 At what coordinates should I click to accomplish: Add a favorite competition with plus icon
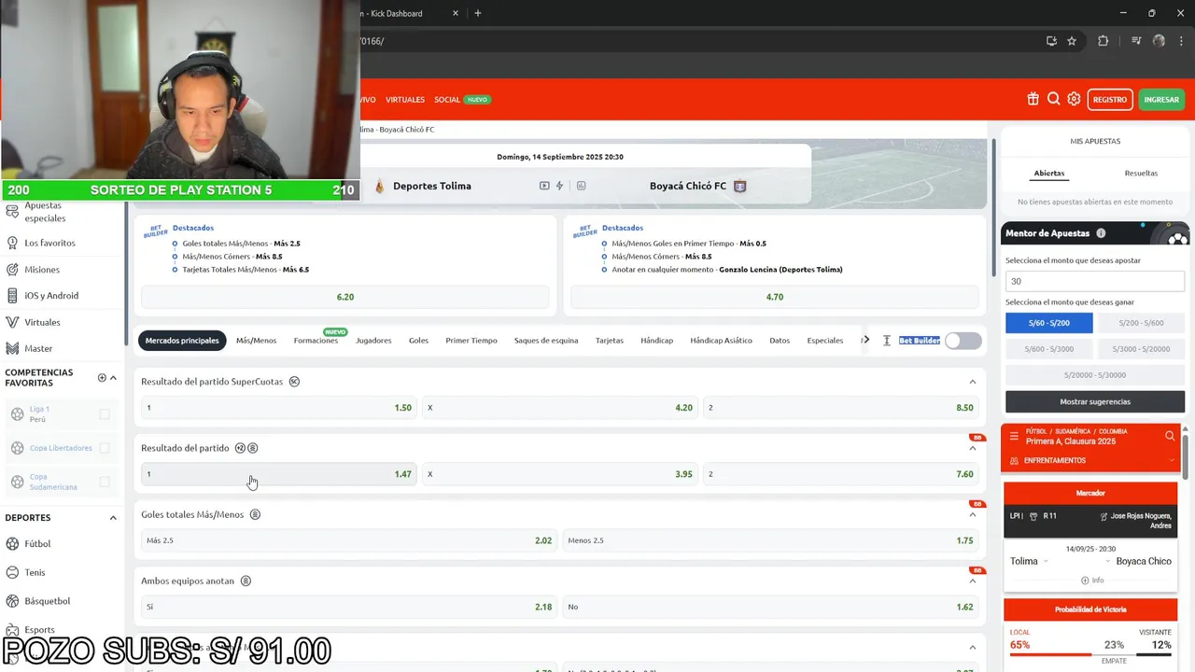[x=102, y=378]
